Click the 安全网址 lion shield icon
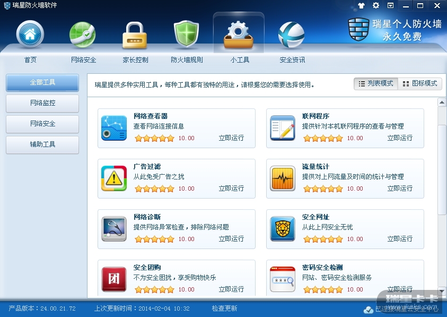The width and height of the screenshot is (447, 317). [283, 229]
